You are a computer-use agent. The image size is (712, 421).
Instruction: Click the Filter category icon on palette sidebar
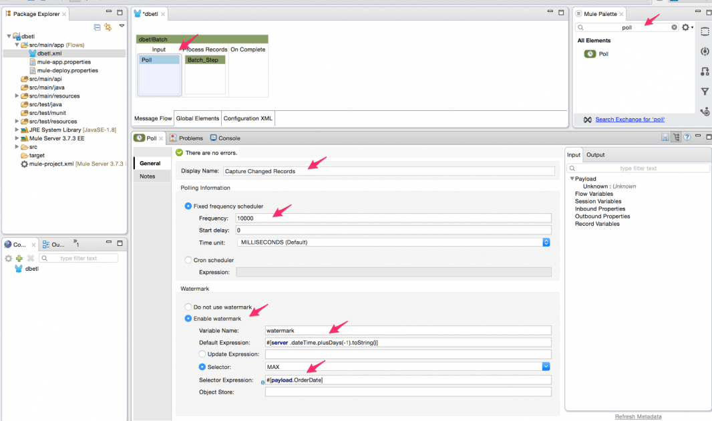tap(703, 91)
